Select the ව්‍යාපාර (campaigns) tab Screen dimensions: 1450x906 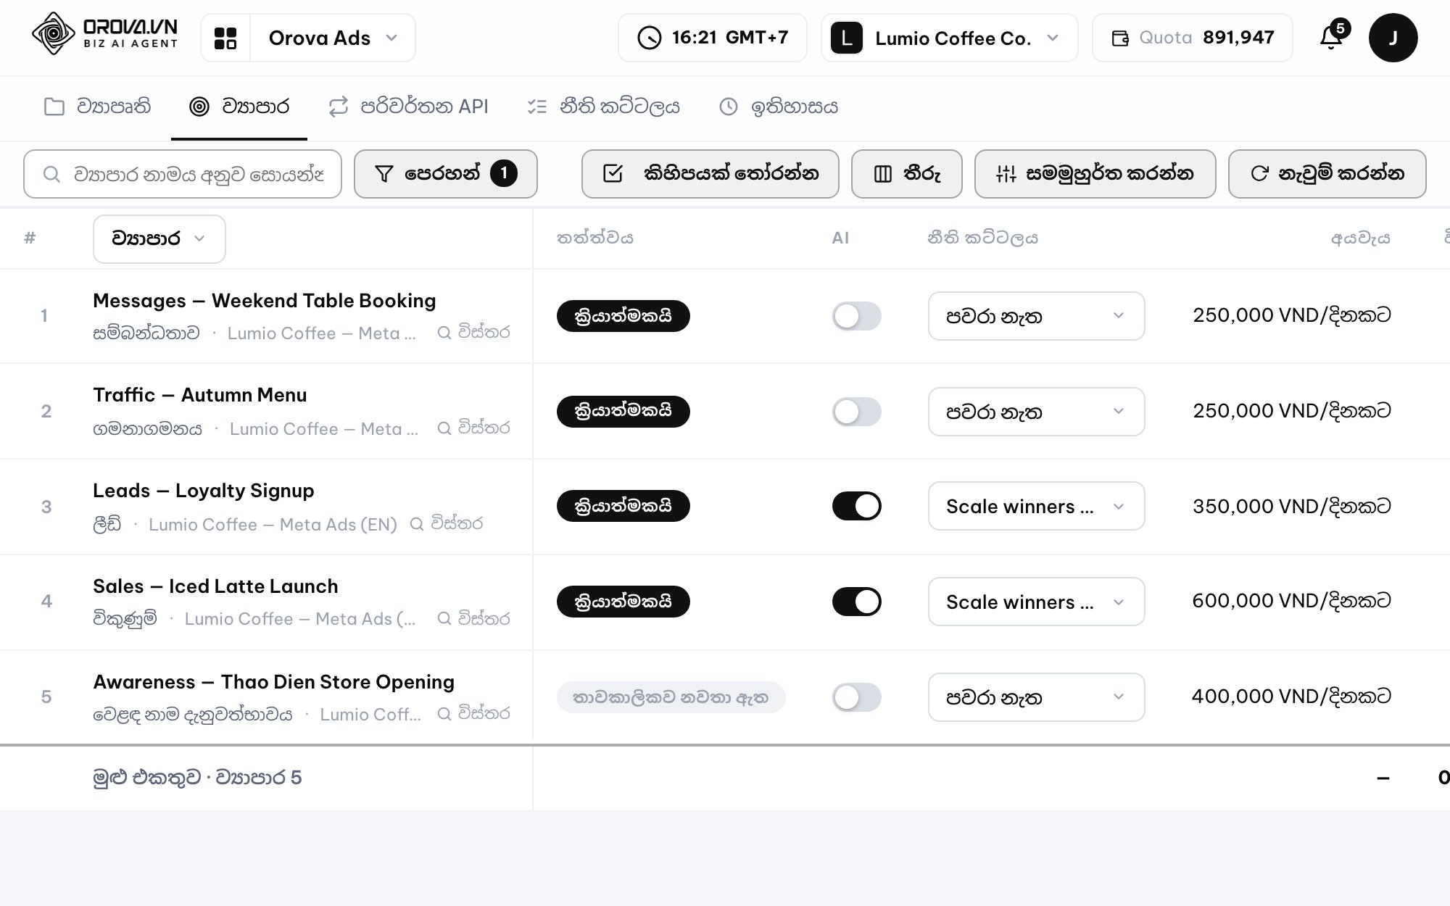[239, 107]
